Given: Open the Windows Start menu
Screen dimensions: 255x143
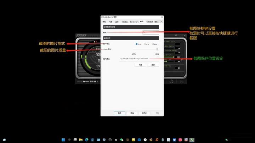Looking at the screenshot, I should (63, 140).
